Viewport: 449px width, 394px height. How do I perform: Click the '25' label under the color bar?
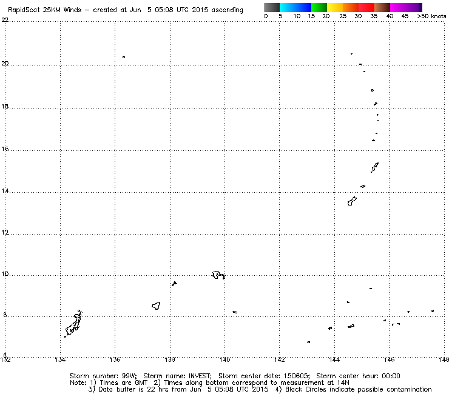[x=343, y=16]
